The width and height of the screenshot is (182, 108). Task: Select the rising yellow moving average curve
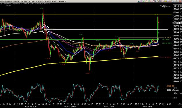tap(79, 62)
